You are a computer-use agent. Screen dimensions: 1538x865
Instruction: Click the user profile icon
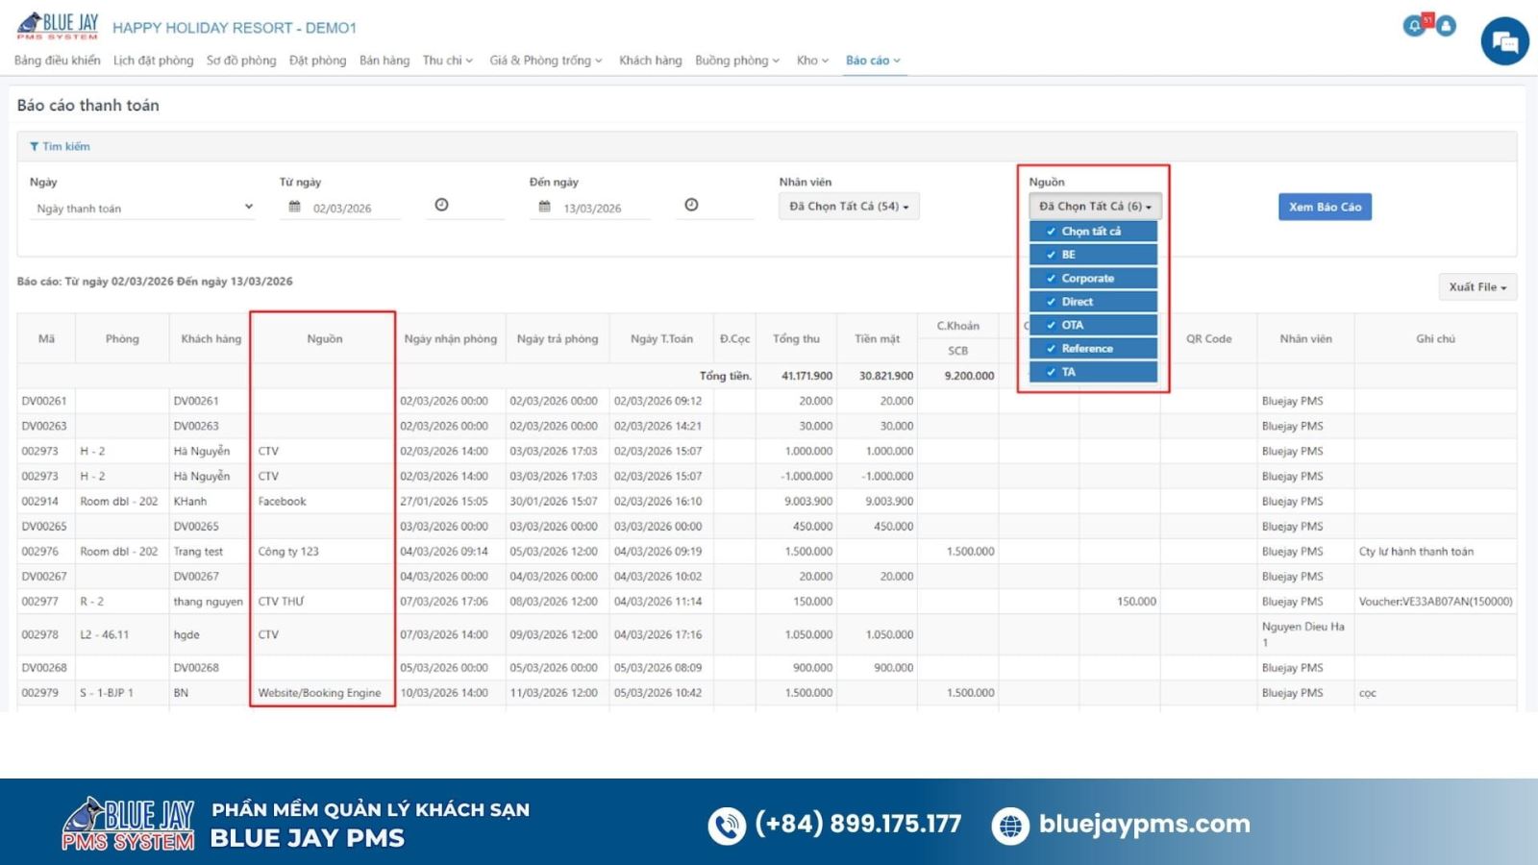(x=1446, y=26)
